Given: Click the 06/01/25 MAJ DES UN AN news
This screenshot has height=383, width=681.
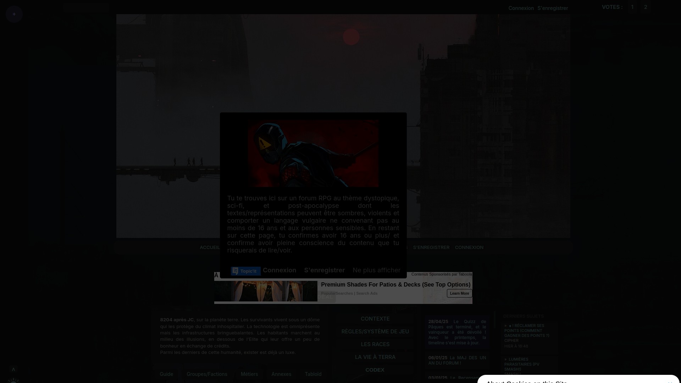Looking at the screenshot, I should 457,360.
